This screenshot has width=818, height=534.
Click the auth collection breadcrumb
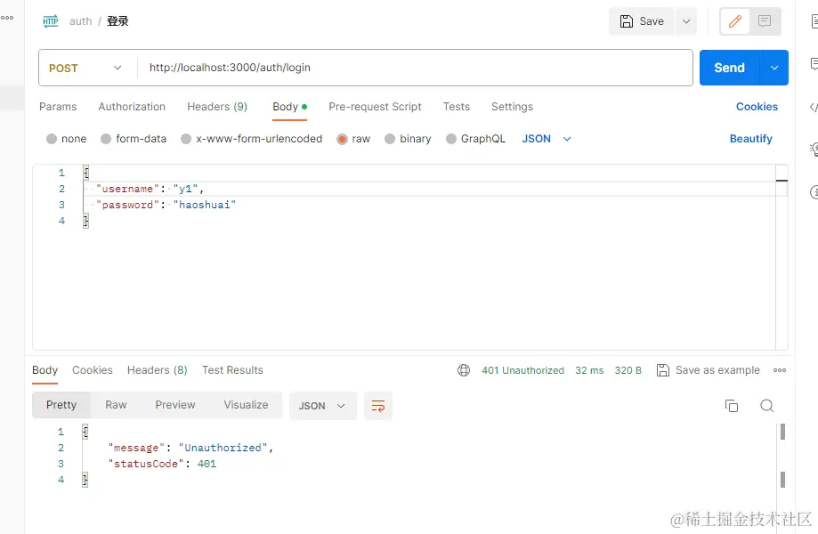(80, 21)
